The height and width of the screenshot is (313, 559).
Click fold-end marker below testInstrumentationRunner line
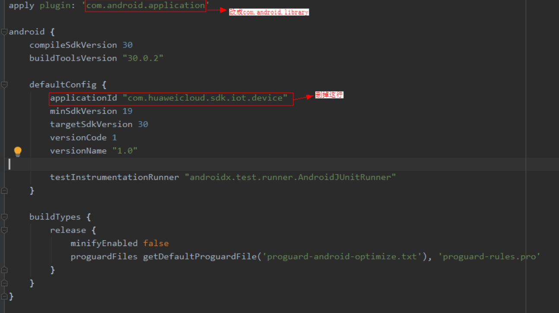coord(4,191)
